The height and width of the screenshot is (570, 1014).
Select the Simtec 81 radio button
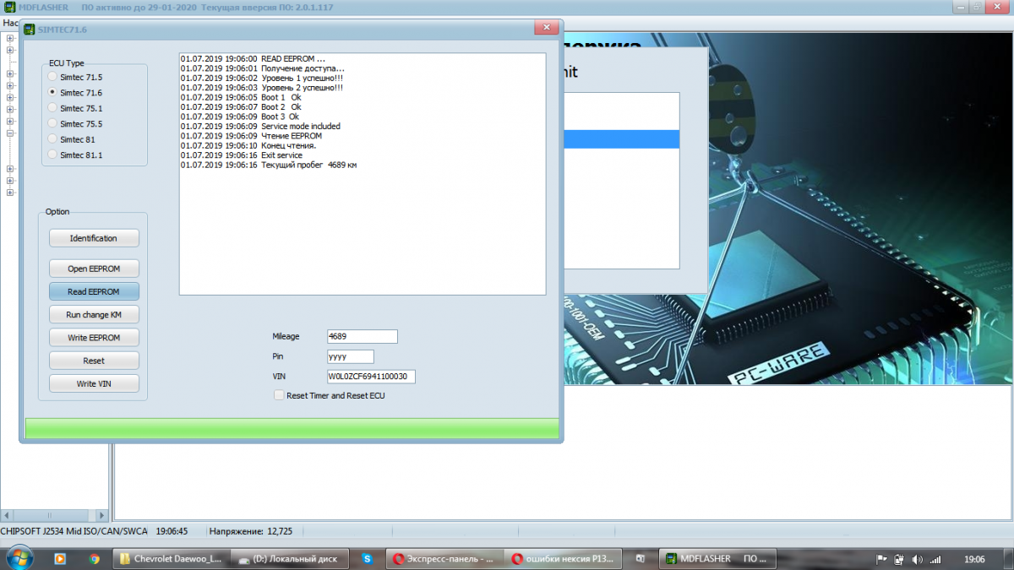click(x=53, y=139)
